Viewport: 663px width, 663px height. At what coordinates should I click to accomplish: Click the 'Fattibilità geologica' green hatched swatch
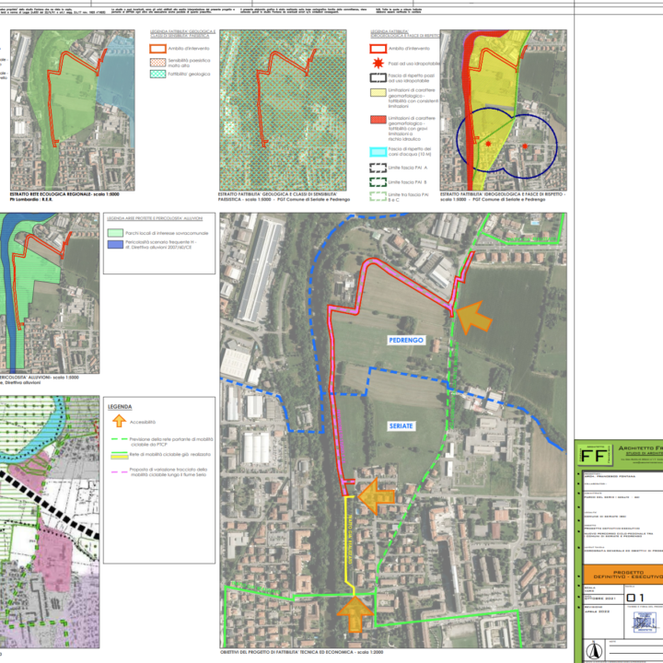[157, 74]
